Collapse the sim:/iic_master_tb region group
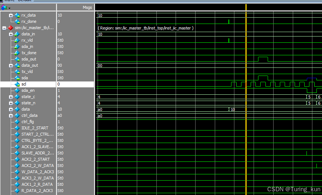The height and width of the screenshot is (195, 322). point(4,28)
